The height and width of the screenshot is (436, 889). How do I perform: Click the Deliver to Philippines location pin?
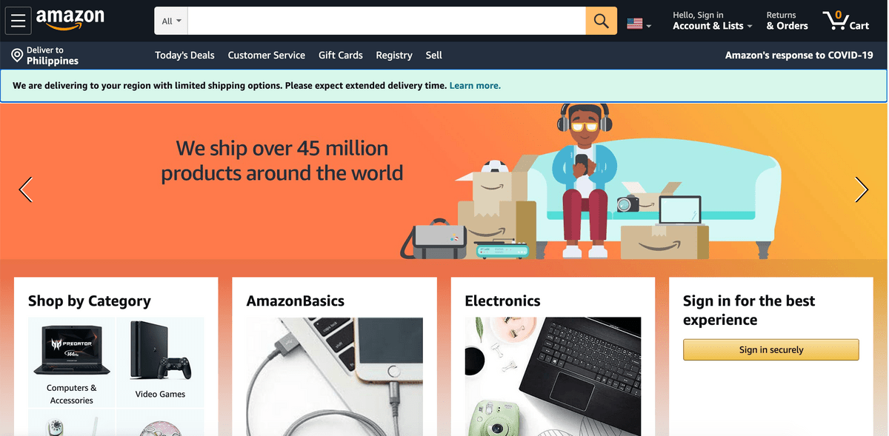pyautogui.click(x=17, y=56)
